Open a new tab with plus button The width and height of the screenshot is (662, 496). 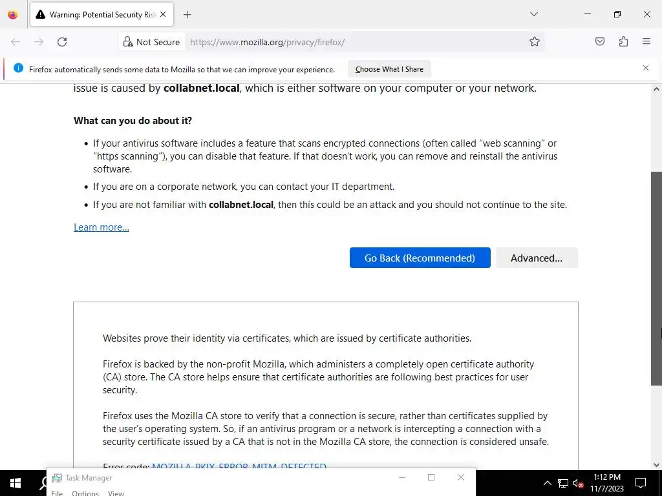(187, 15)
